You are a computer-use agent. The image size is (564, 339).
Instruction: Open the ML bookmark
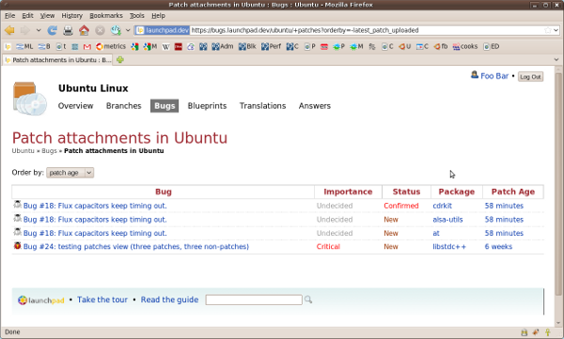(24, 46)
